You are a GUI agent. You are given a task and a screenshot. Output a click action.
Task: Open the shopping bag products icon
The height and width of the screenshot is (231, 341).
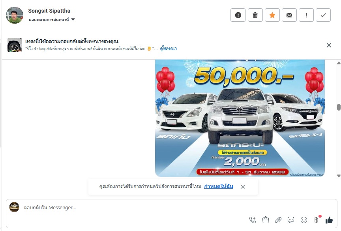pos(265,220)
